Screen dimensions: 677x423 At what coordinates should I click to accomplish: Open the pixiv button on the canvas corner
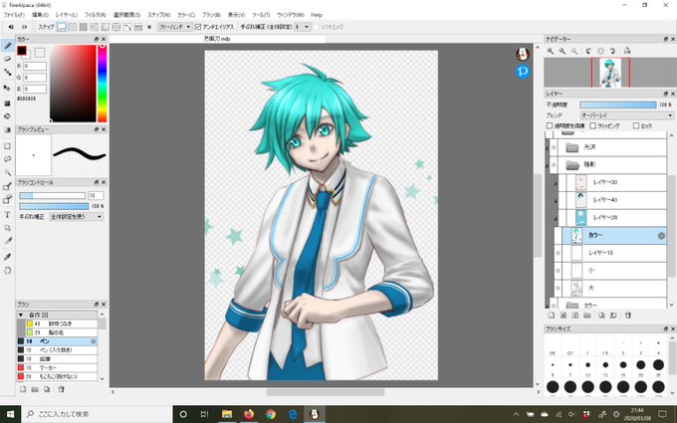pos(523,72)
